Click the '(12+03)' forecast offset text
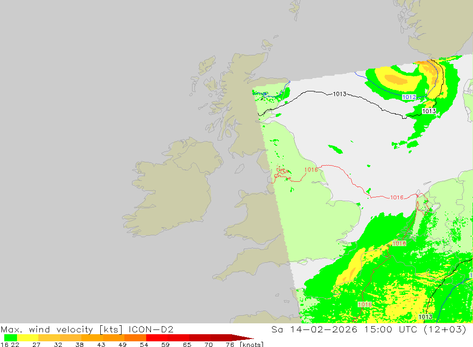This screenshot has width=473, height=347. [445, 329]
